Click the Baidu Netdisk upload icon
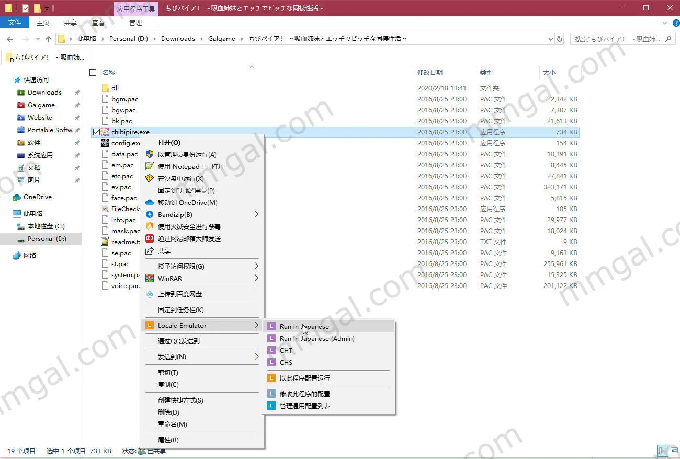Viewport: 680px width, 459px height. tap(150, 294)
